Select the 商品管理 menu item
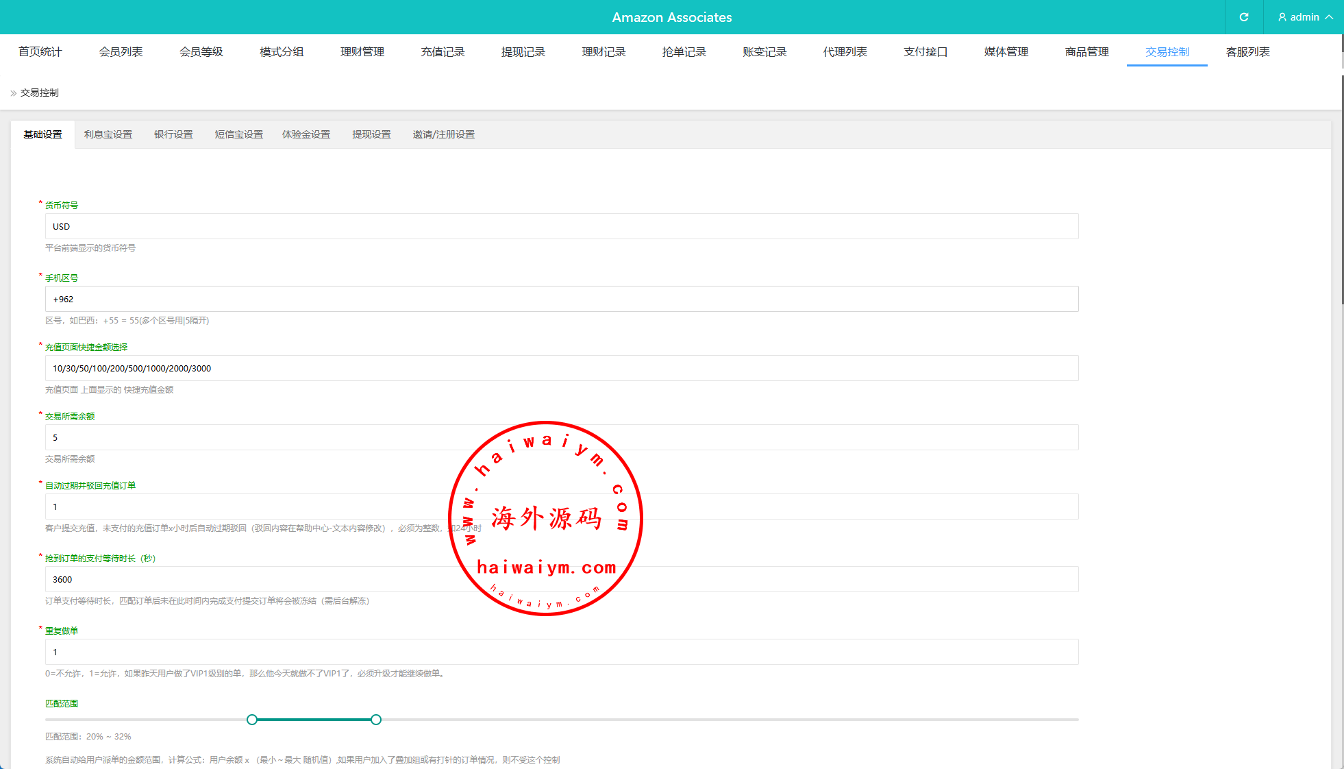Screen dimensions: 1344x769 [x=1086, y=52]
